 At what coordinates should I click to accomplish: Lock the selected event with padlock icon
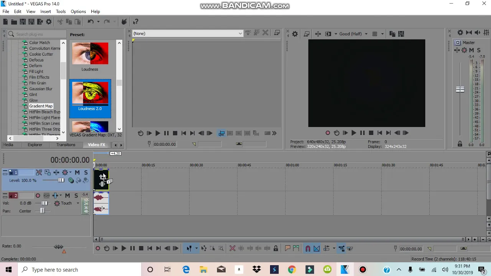click(276, 249)
